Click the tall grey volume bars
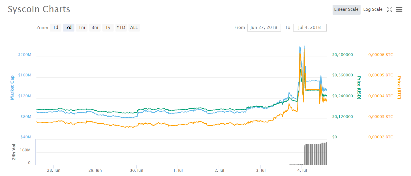The image size is (411, 176). tap(315, 154)
